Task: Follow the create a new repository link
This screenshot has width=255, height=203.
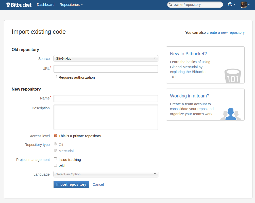Action: [226, 32]
